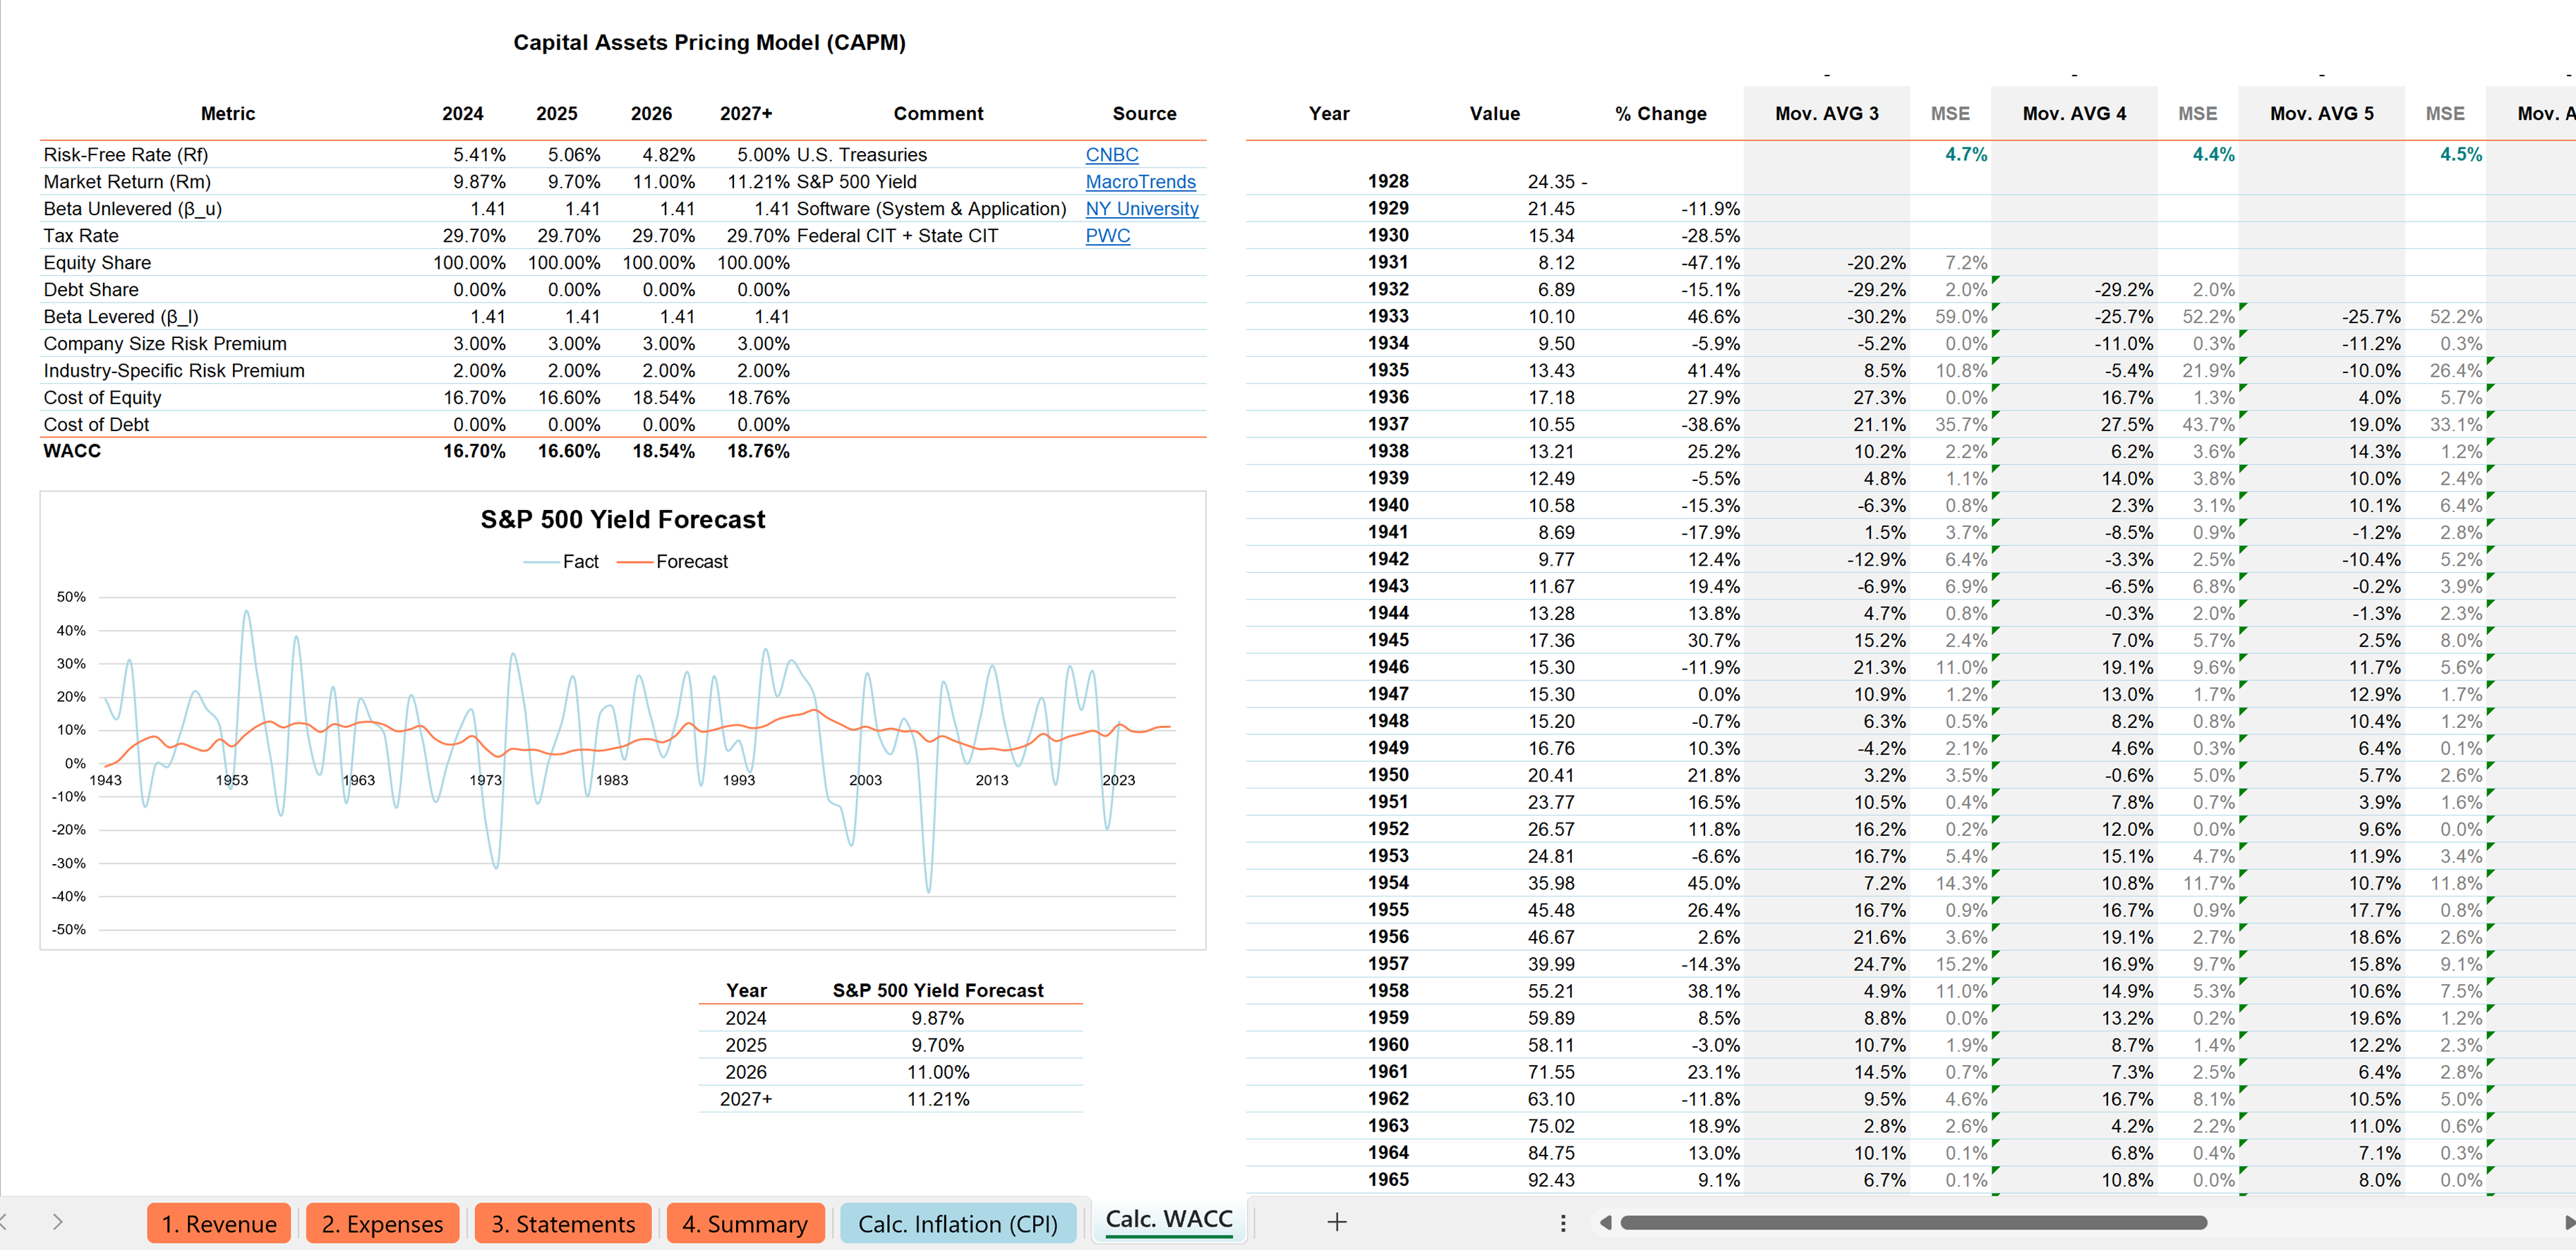Select Risk-Free Rate 2024 cell 5.41%
2576x1250 pixels.
tap(479, 155)
